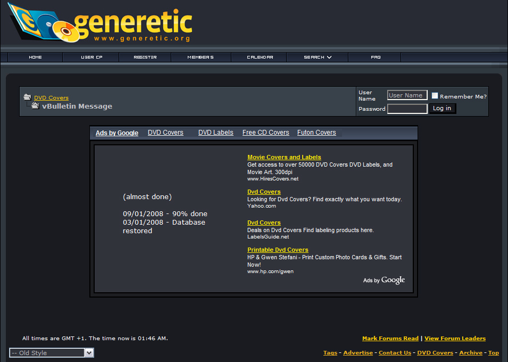The image size is (508, 362).
Task: Open the Calendar menu item
Action: (260, 57)
